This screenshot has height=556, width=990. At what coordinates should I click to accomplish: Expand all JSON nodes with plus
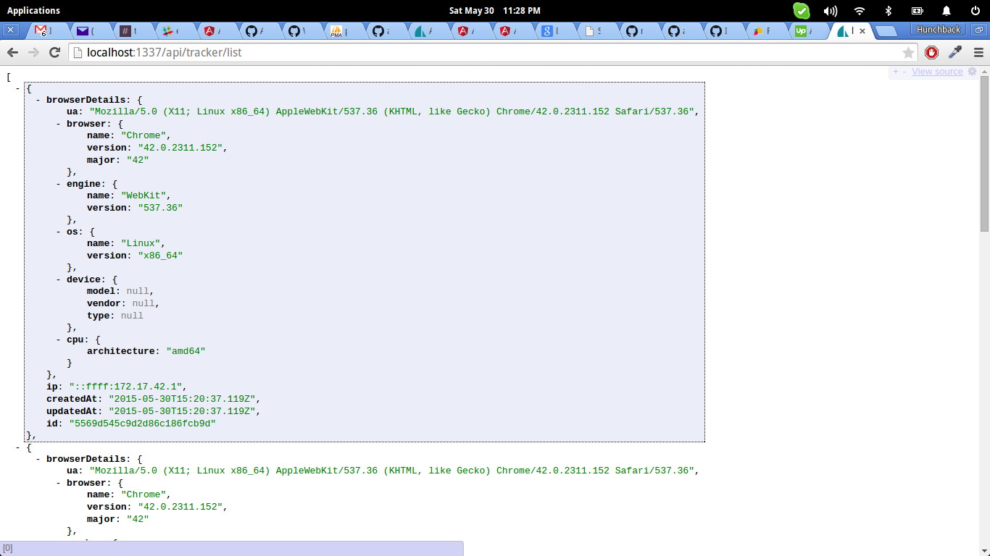(x=896, y=72)
